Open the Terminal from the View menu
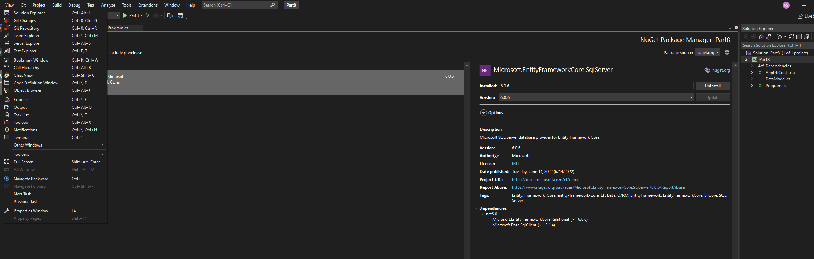 [55, 138]
